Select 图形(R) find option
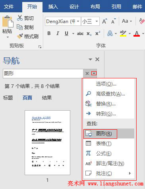145x189 pixels. tap(109, 134)
